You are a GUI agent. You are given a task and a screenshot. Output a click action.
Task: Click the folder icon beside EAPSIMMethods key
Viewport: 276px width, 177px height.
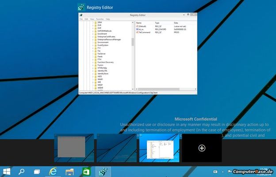tap(96, 31)
